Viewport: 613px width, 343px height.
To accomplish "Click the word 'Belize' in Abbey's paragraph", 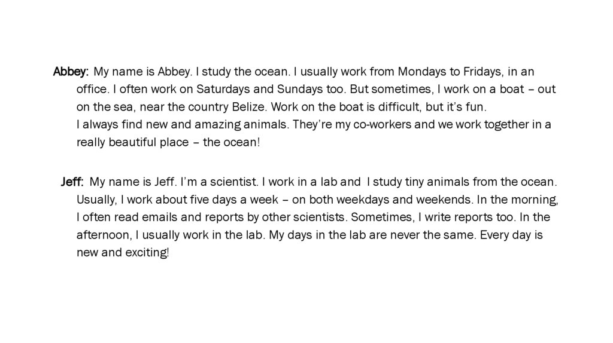I will pos(247,108).
